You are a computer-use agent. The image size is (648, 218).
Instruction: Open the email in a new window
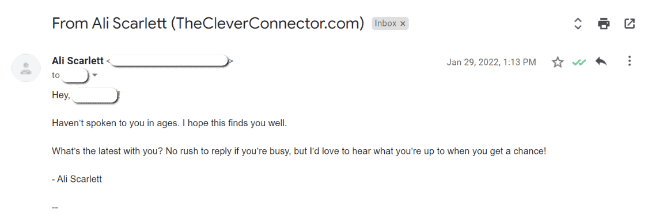(629, 24)
